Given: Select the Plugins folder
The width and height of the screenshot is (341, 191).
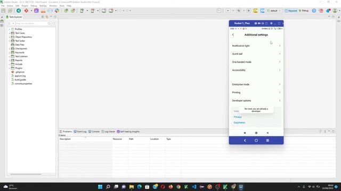Looking at the screenshot, I should 19,68.
